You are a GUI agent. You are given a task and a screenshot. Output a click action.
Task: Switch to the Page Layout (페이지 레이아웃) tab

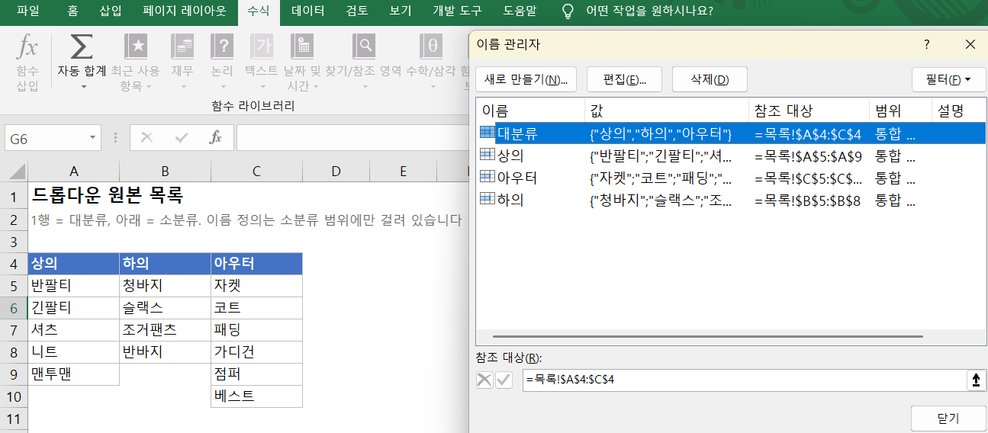pos(184,11)
